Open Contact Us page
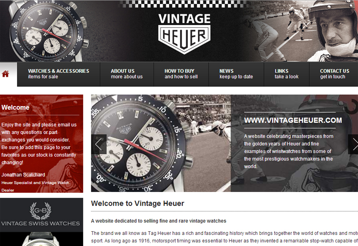Image resolution: width=358 pixels, height=246 pixels. [x=334, y=74]
